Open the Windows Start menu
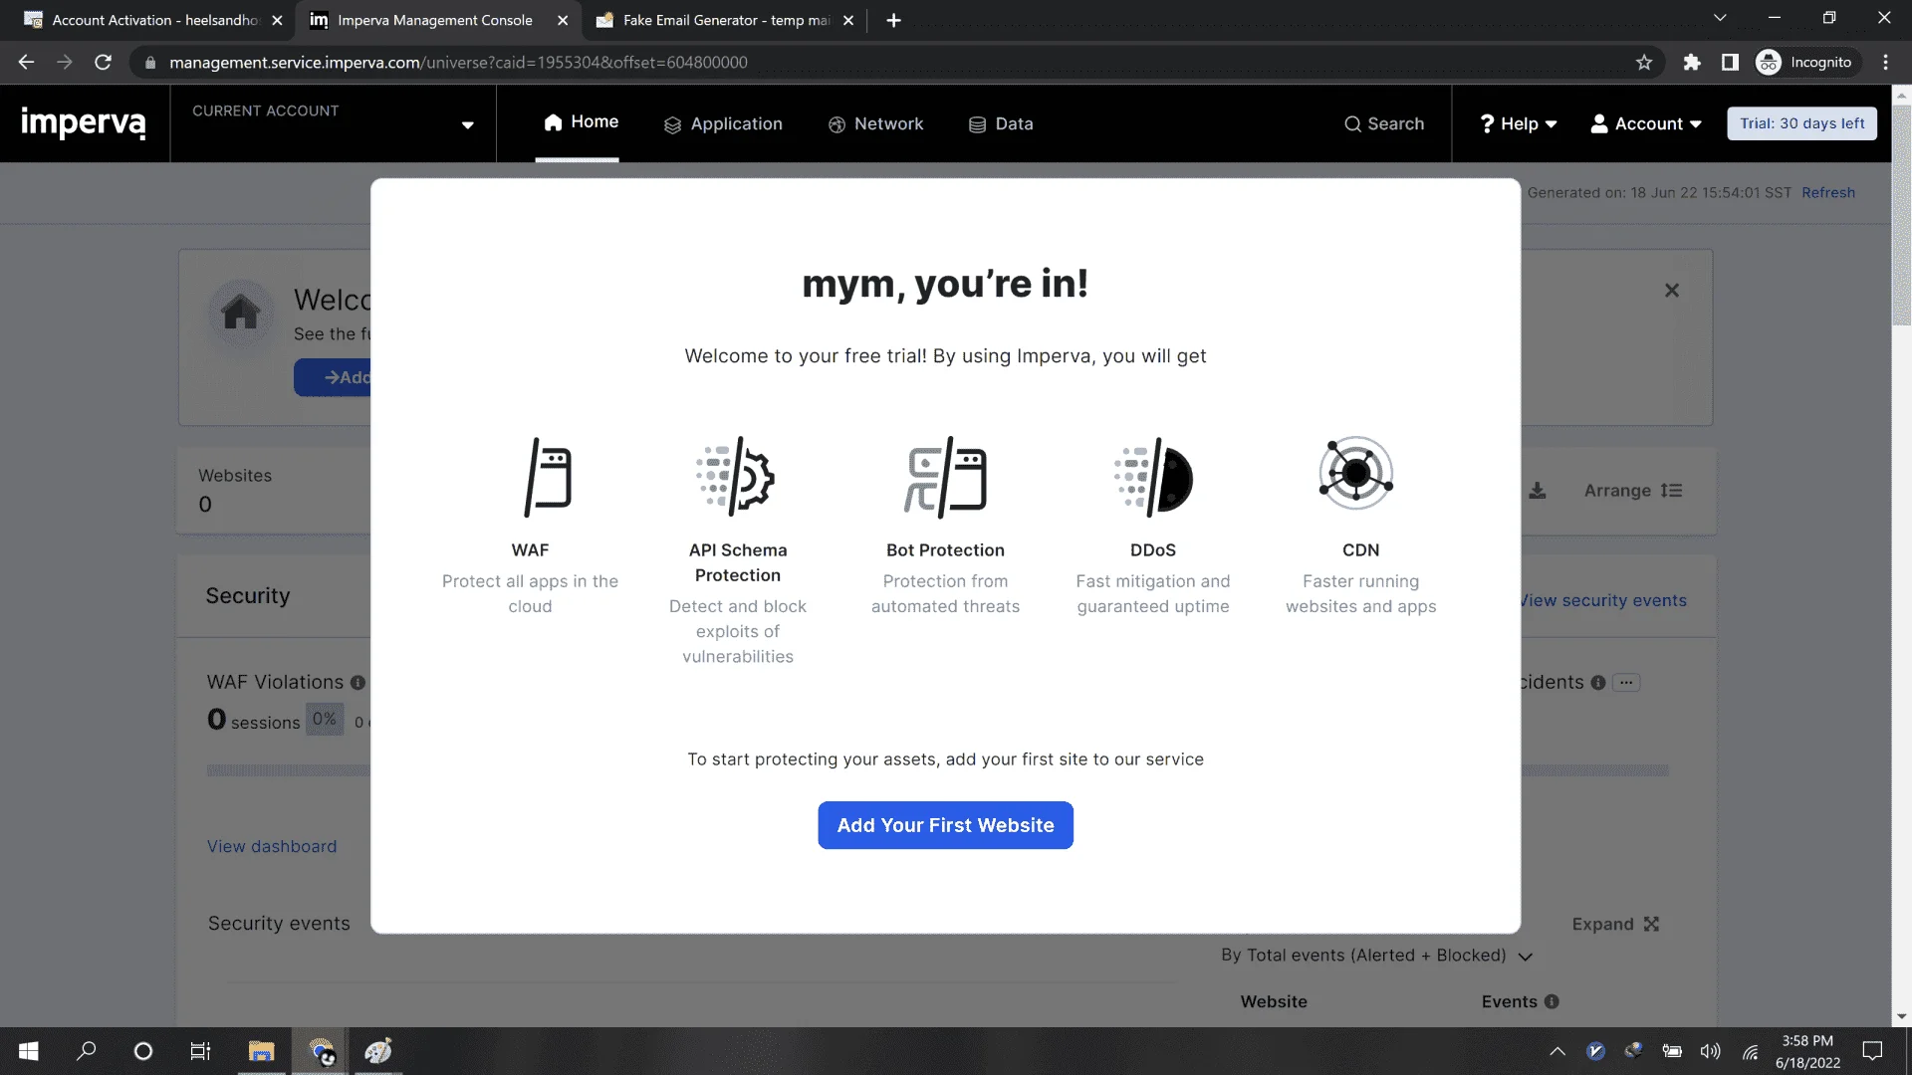Screen dimensions: 1912x1075 29,1051
